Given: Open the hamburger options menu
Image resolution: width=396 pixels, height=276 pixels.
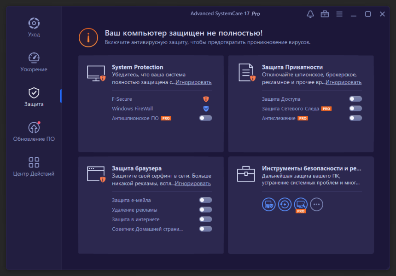Looking at the screenshot, I should [x=339, y=14].
